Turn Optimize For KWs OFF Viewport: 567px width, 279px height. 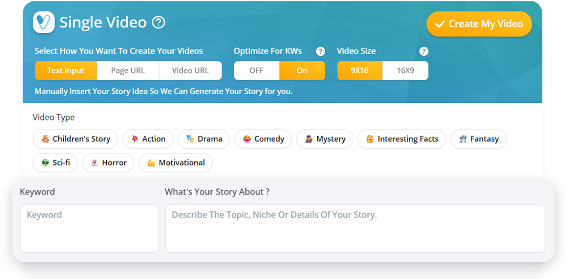coord(256,70)
